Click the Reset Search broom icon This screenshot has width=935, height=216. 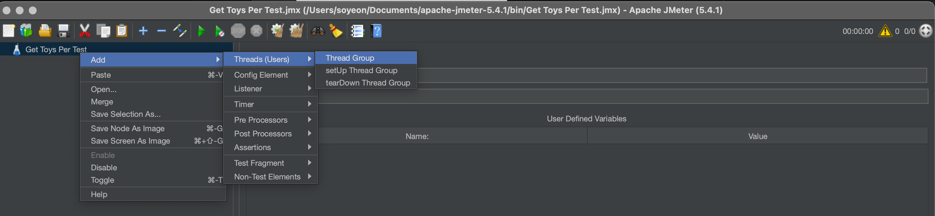click(x=336, y=31)
